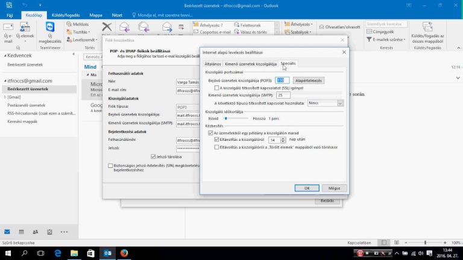
Task: Click the zoom slider in the status bar
Action: point(425,243)
